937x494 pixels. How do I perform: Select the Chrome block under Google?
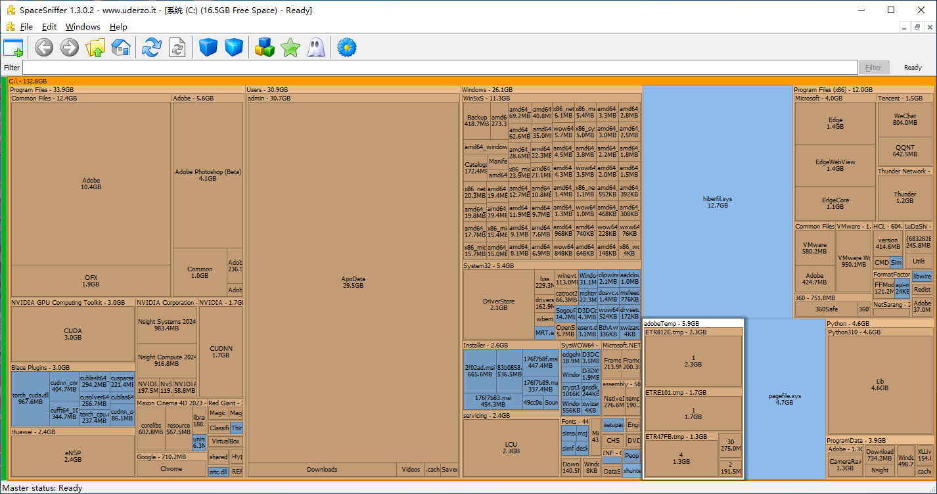point(171,469)
